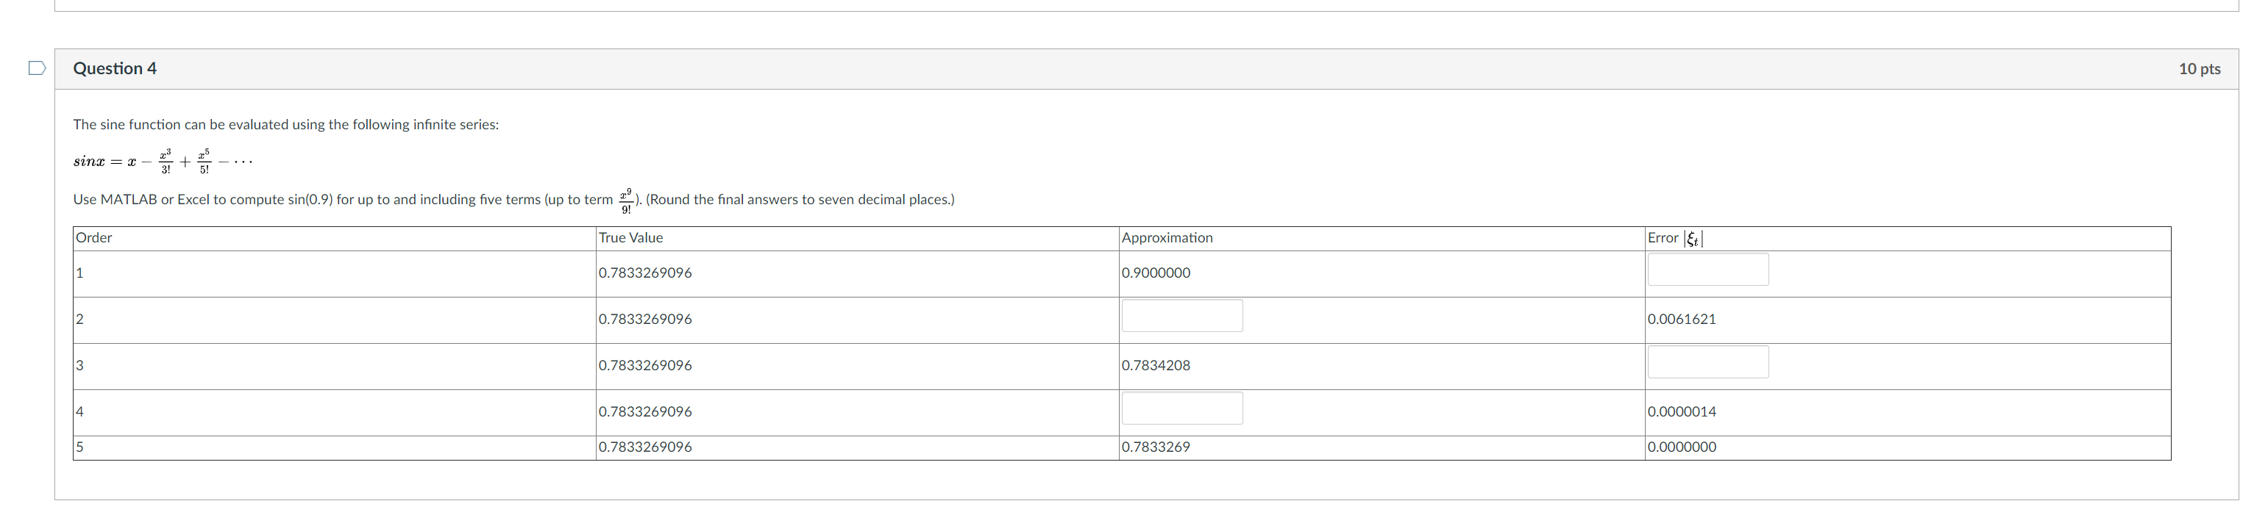
Task: Click the Error column header with xi symbol
Action: click(x=1675, y=238)
